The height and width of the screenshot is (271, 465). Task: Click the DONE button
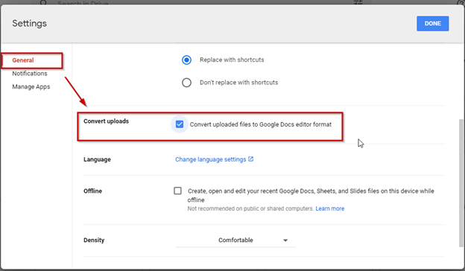[x=432, y=23]
